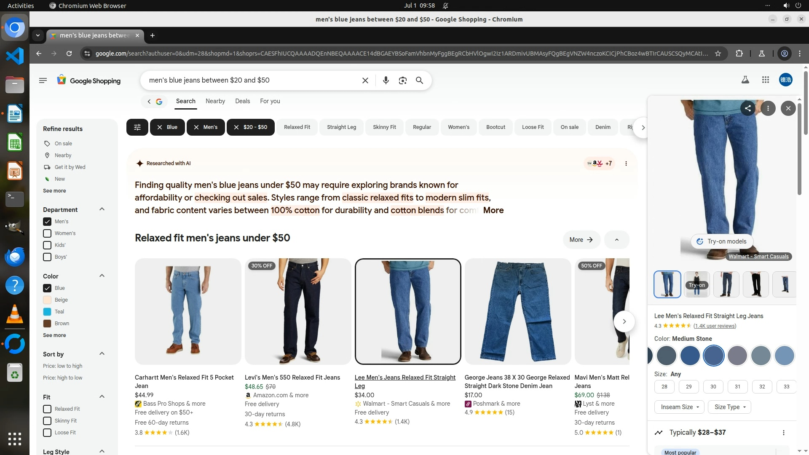Click the share icon on product panel

pos(747,108)
